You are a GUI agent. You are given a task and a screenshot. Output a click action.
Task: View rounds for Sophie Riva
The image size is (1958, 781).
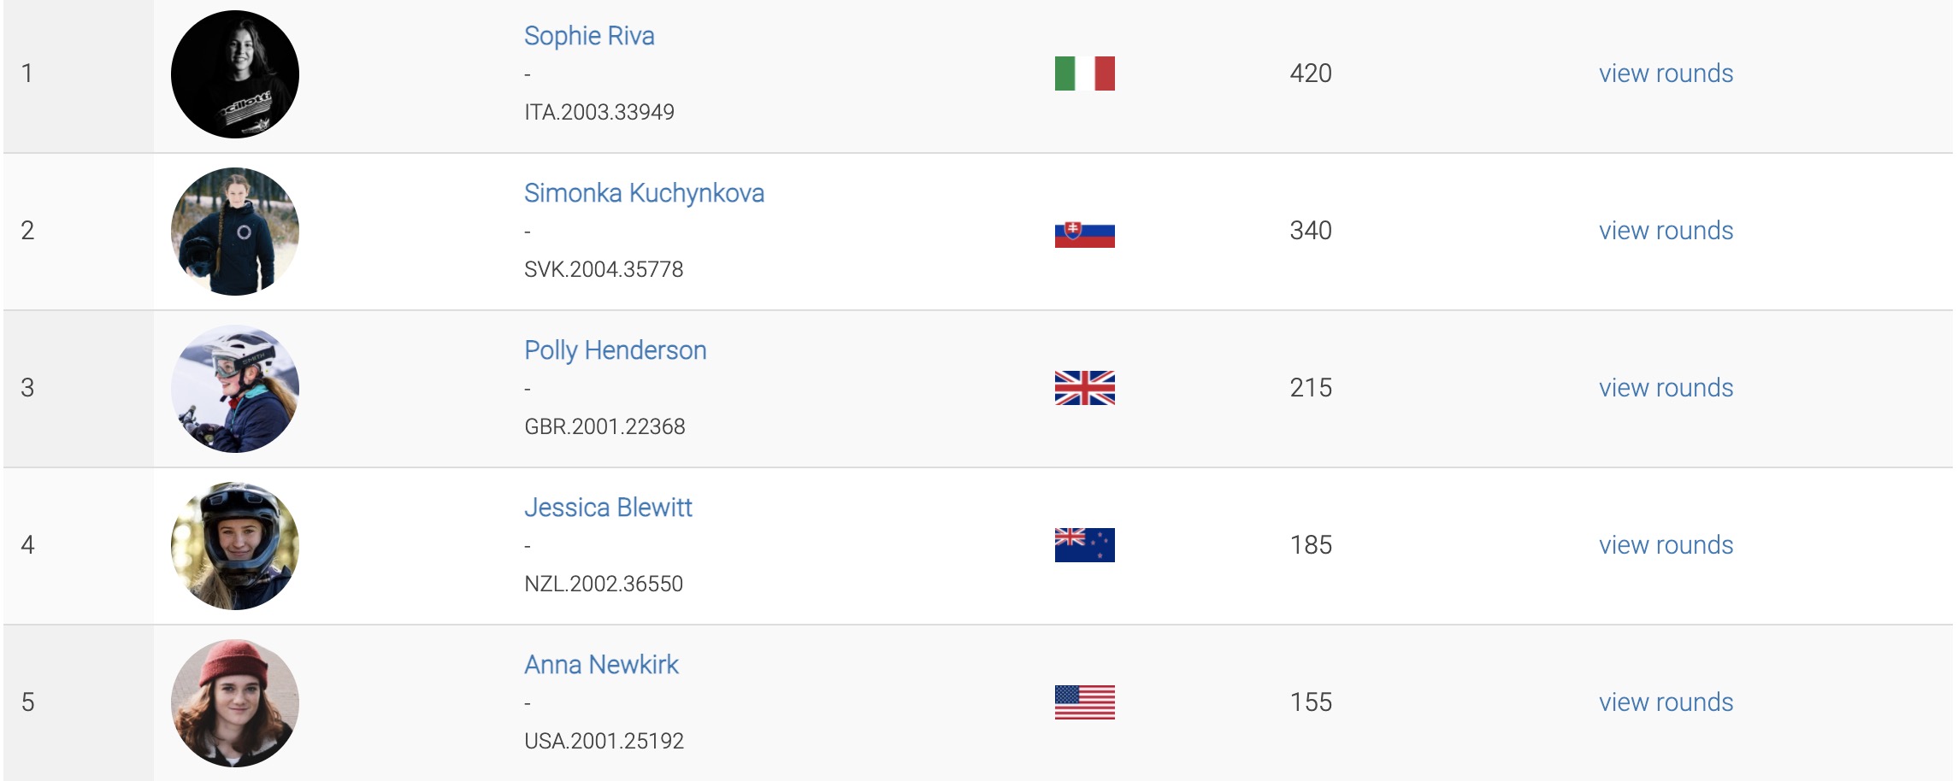click(1666, 73)
